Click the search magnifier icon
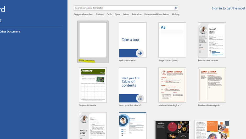The image size is (246, 139). [x=176, y=8]
